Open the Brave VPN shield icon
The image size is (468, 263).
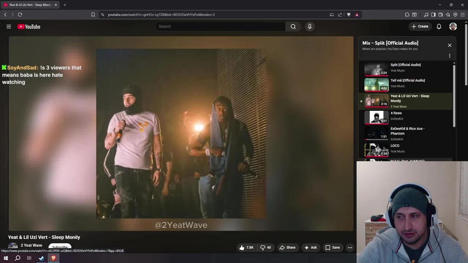(455, 15)
